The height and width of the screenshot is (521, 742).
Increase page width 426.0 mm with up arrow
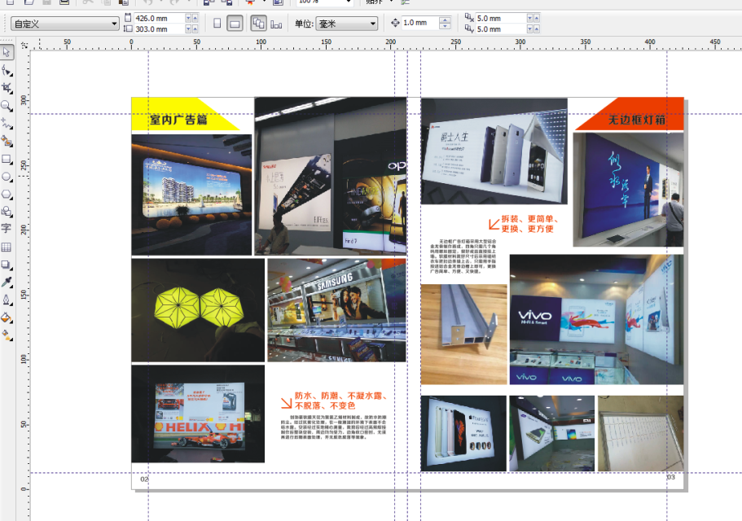(x=195, y=18)
